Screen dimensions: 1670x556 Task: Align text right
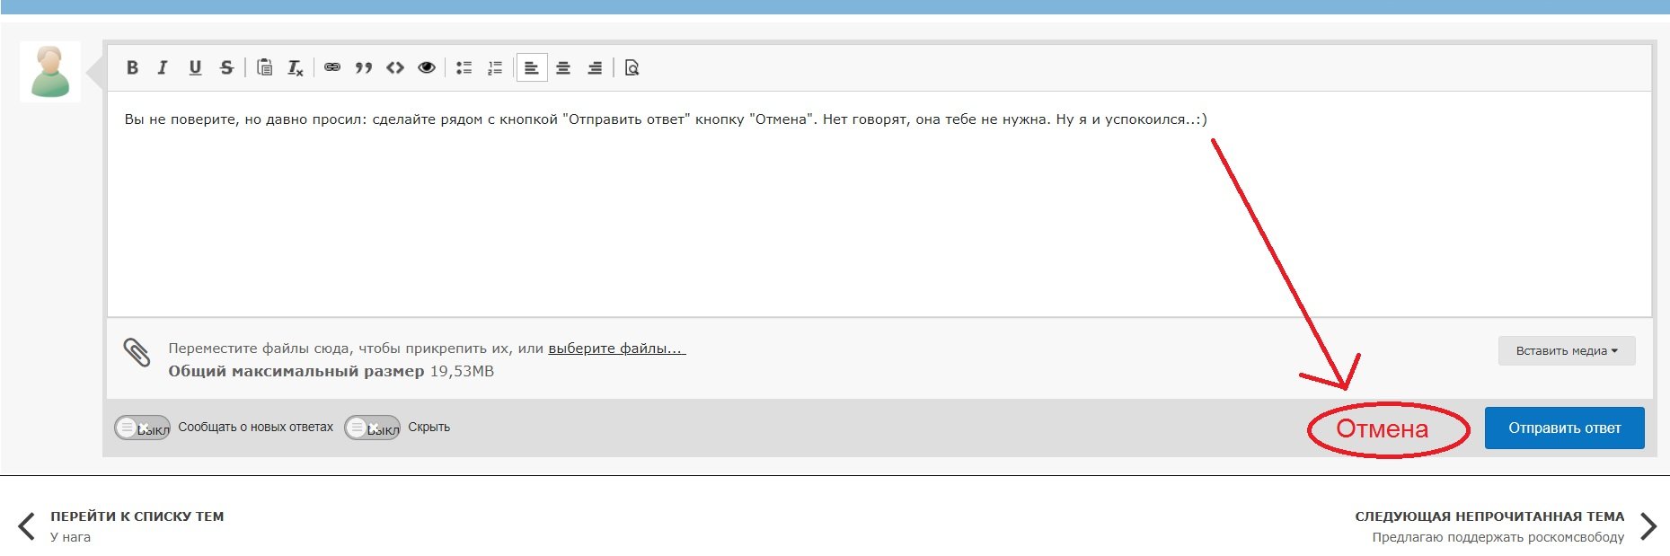point(595,67)
